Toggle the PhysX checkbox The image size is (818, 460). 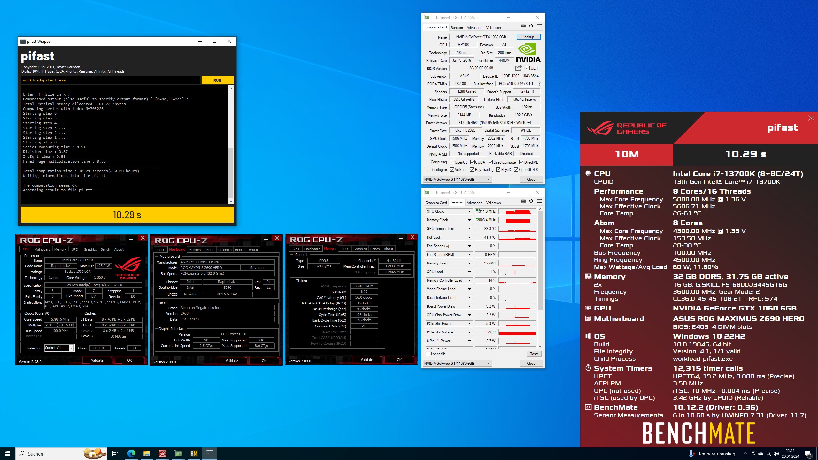pos(498,170)
